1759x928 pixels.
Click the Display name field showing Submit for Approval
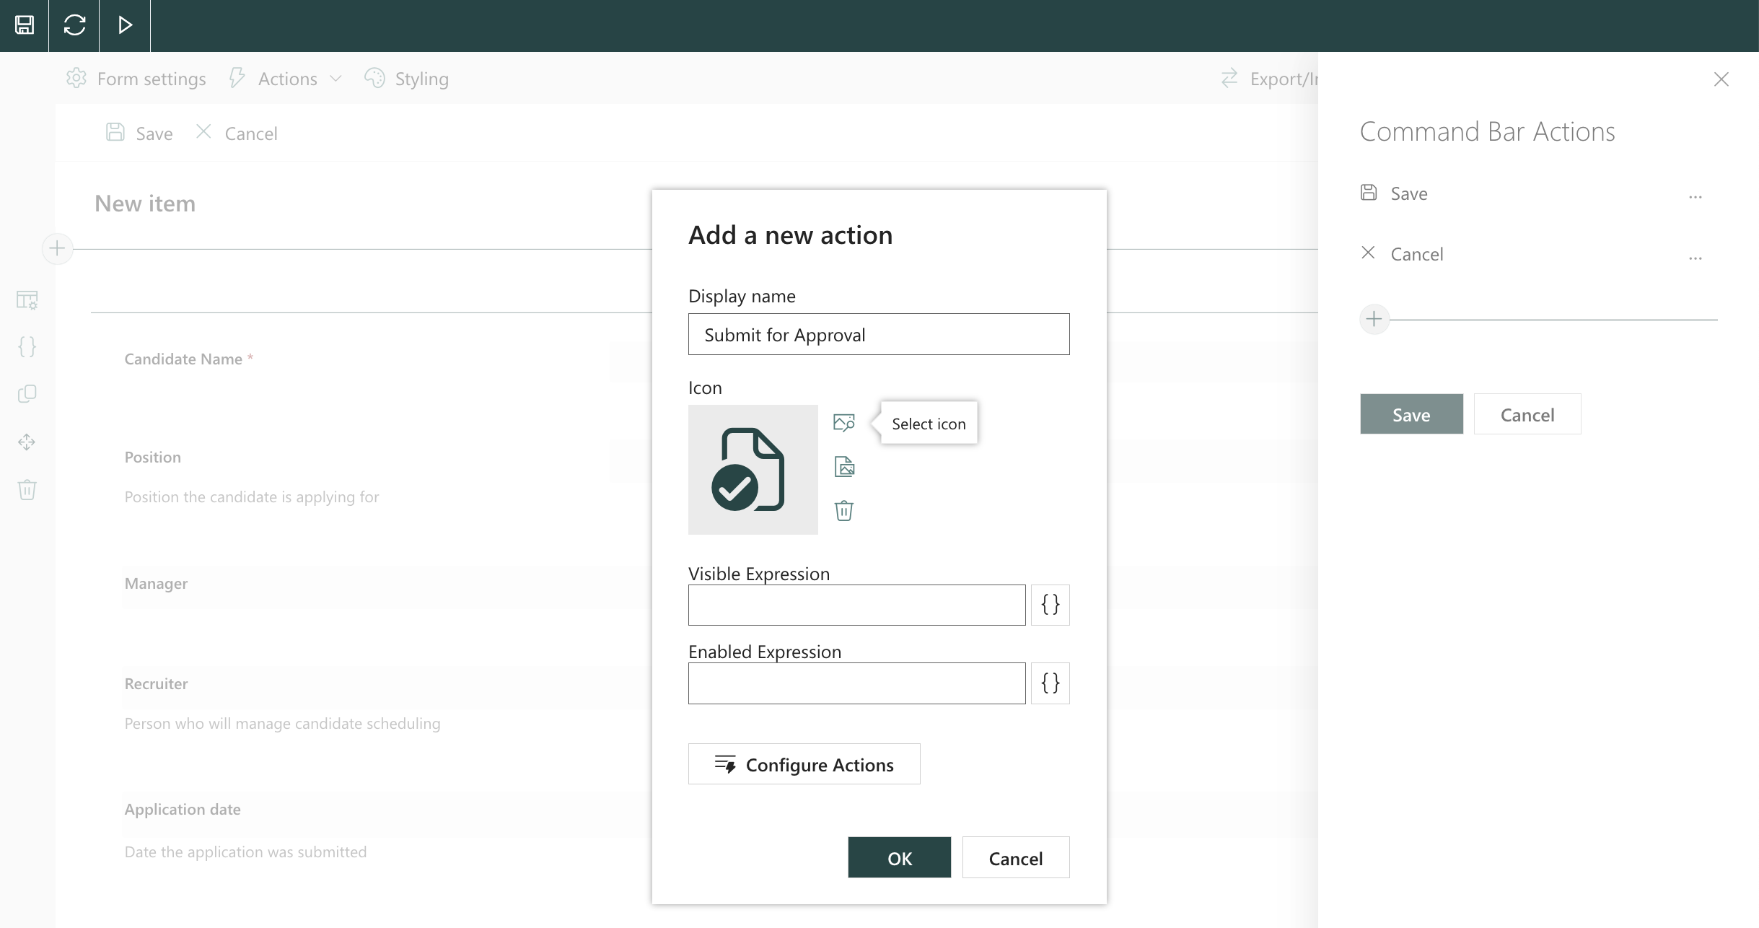[x=879, y=334]
